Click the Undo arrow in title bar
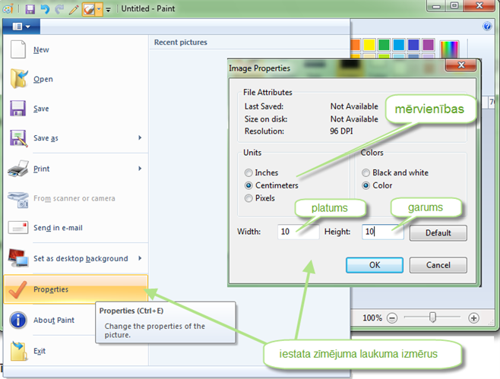Viewport: 500px width, 379px height. pos(45,9)
